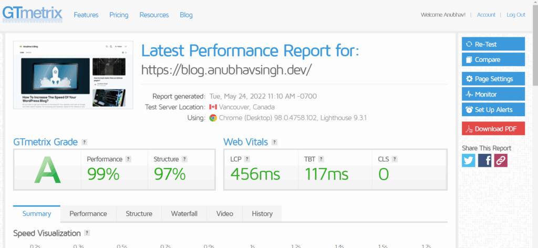Click the CLS value 0

[384, 174]
